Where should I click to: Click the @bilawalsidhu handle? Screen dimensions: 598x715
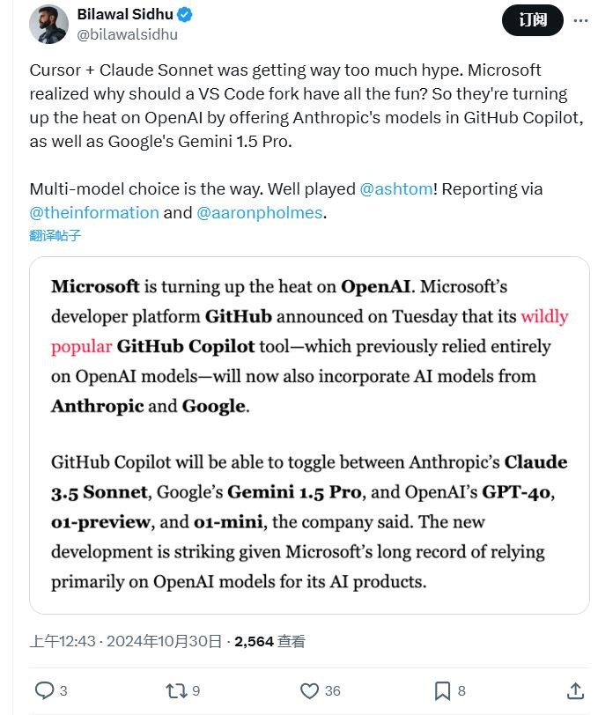(128, 34)
